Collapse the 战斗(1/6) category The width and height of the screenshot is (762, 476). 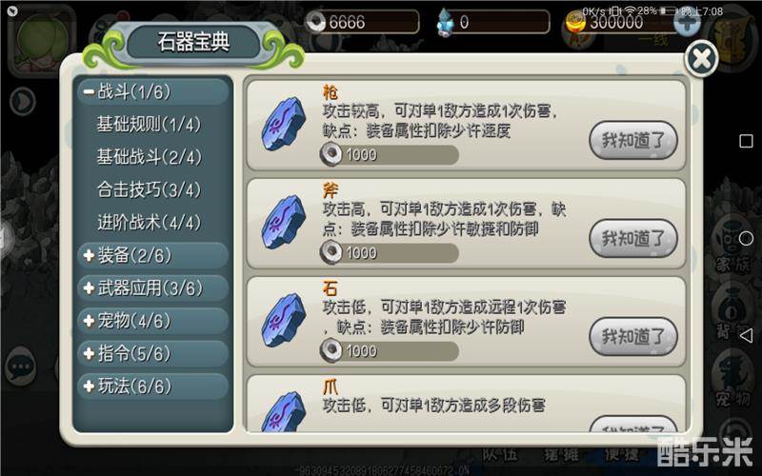point(152,91)
